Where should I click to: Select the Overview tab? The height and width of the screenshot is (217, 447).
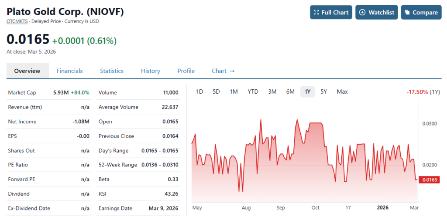27,71
